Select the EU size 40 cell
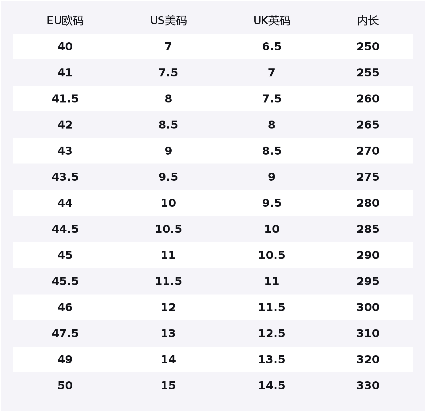The width and height of the screenshot is (426, 412). [x=65, y=47]
